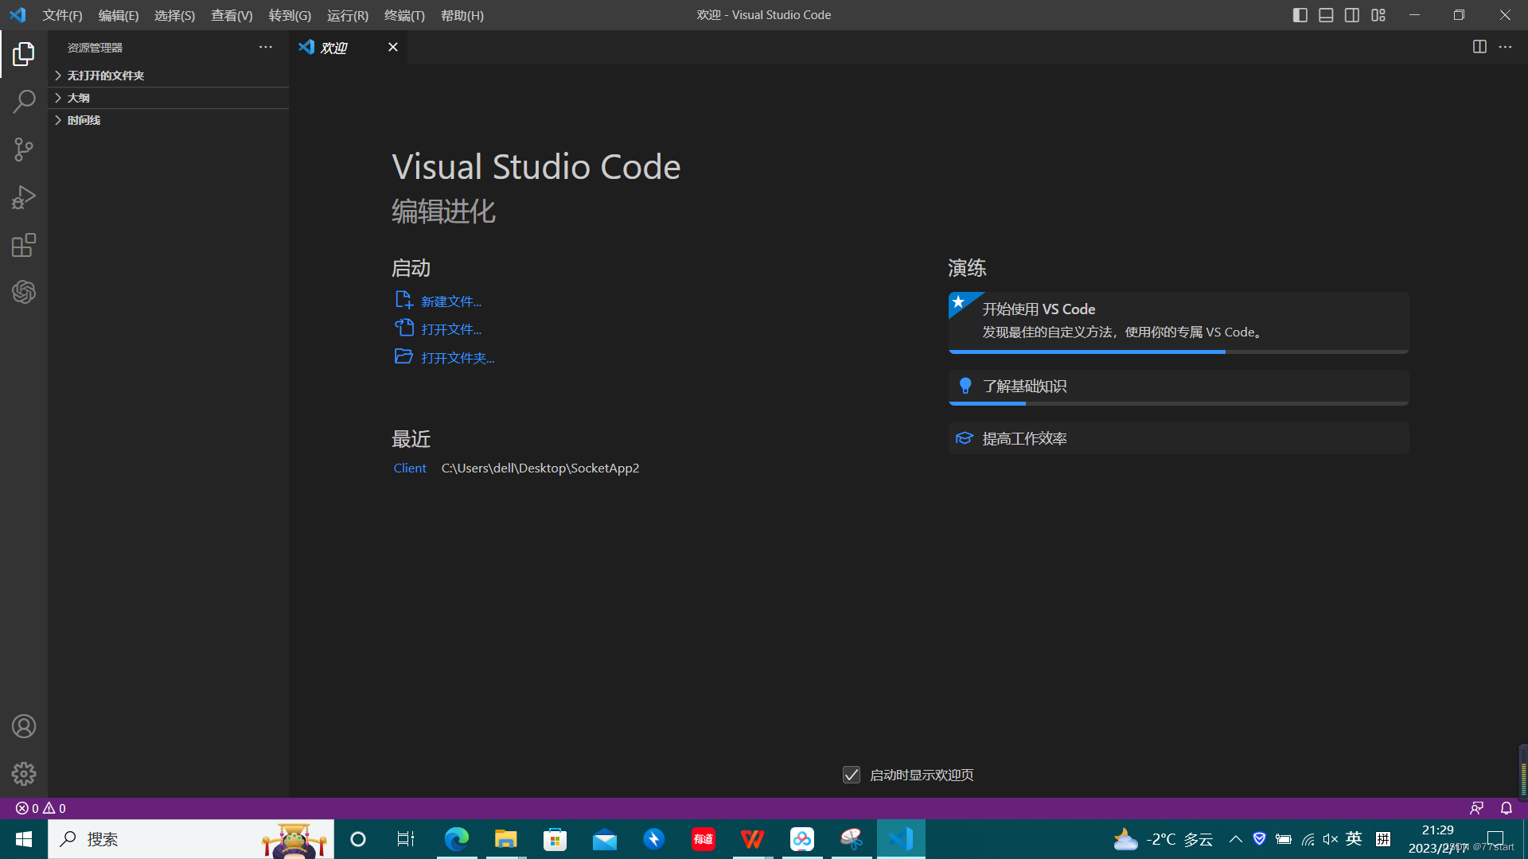This screenshot has width=1528, height=859.
Task: Open the ChatGPT extension icon in activity bar
Action: click(x=24, y=292)
